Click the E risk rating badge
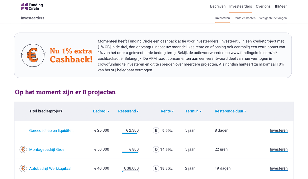This screenshot has height=179, width=308. [156, 168]
